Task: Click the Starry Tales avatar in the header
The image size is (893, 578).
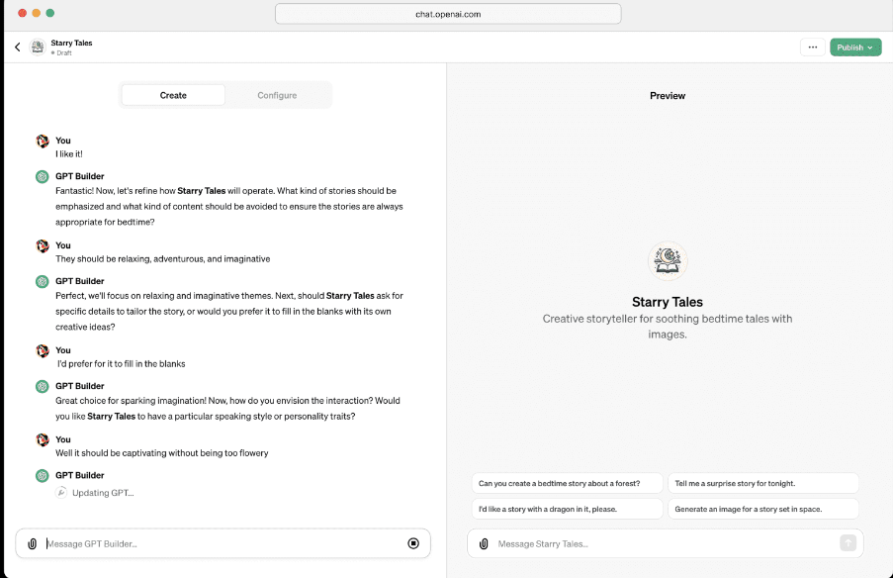Action: (38, 48)
